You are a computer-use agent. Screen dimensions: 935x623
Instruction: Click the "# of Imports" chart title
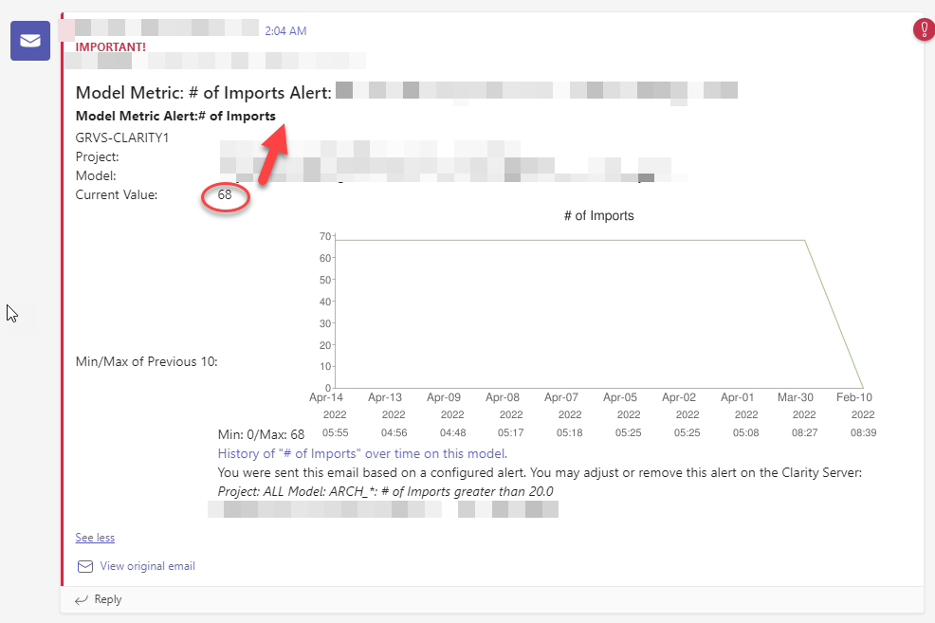point(598,215)
